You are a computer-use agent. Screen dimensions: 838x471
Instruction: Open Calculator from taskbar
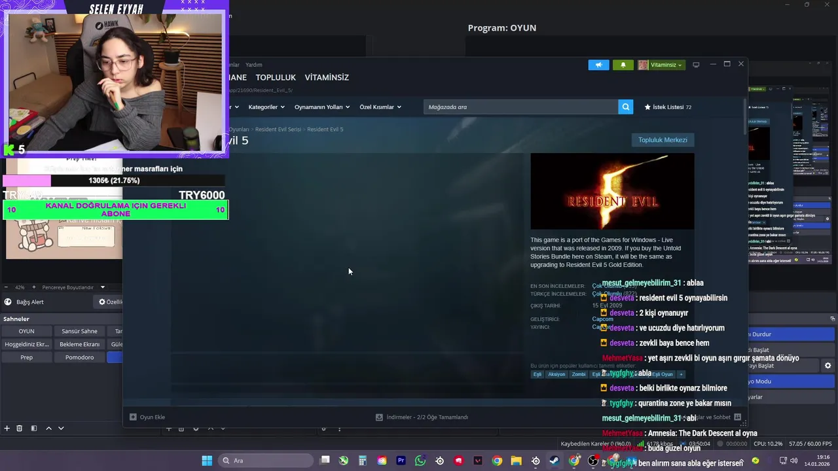pos(363,461)
